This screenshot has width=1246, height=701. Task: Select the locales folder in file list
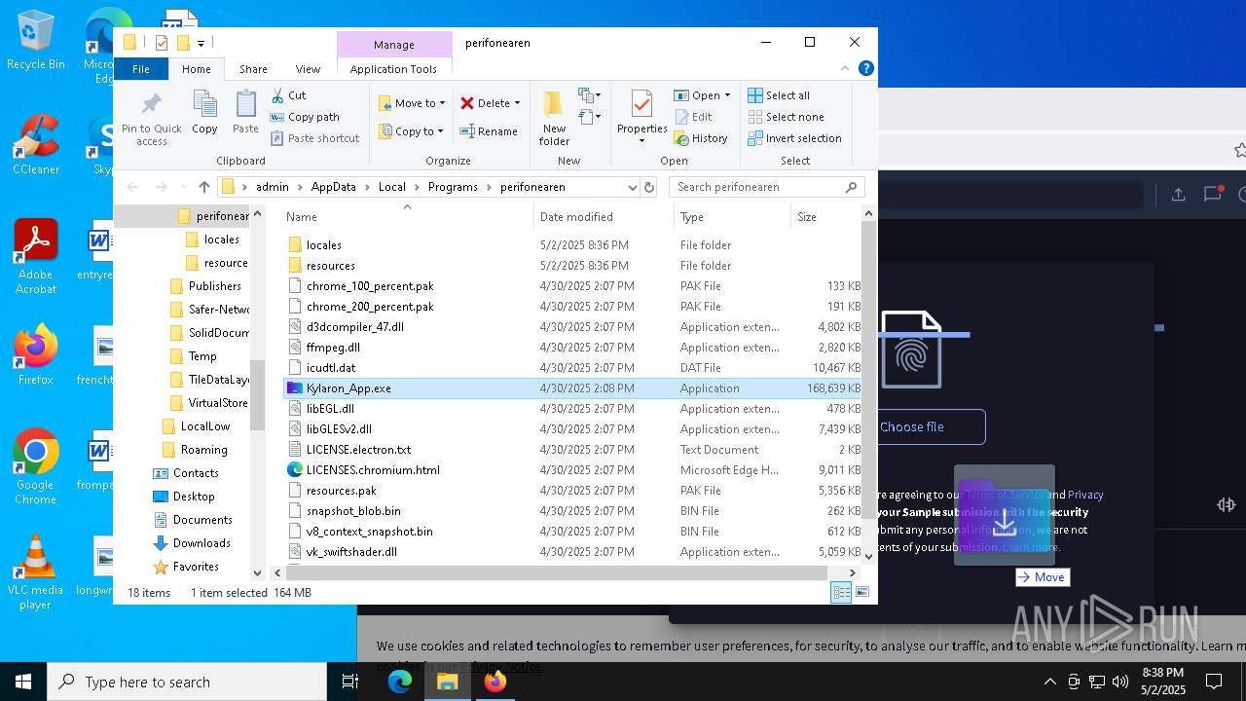tap(323, 245)
